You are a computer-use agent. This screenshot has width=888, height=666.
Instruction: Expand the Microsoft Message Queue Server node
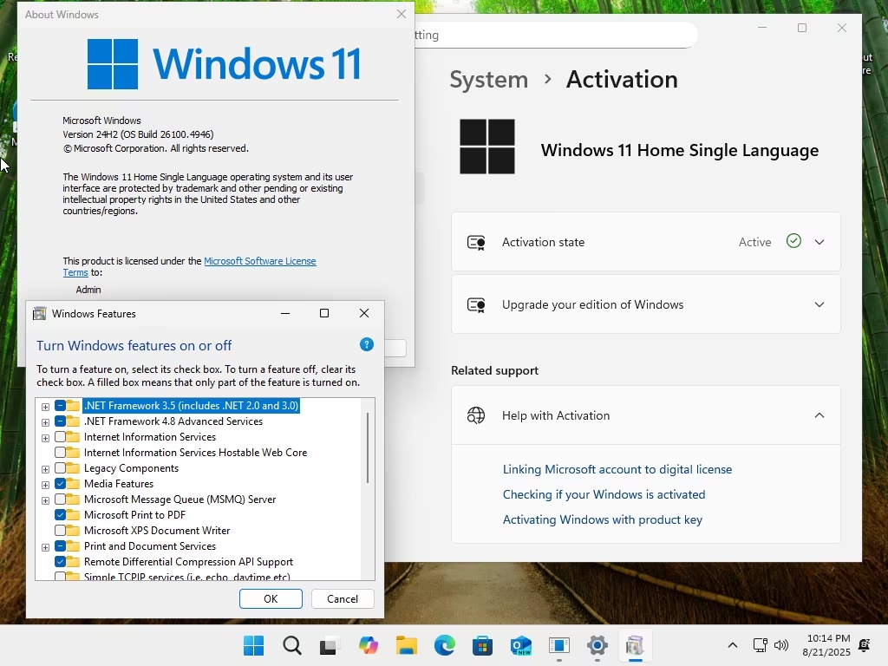point(45,500)
